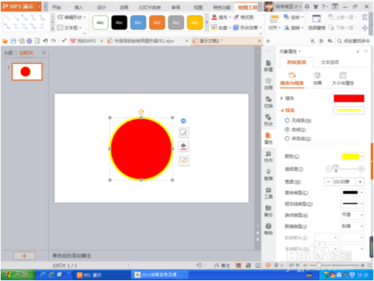The image size is (374, 281).
Task: Select the 格式刷 format painter
Action: pos(244,17)
